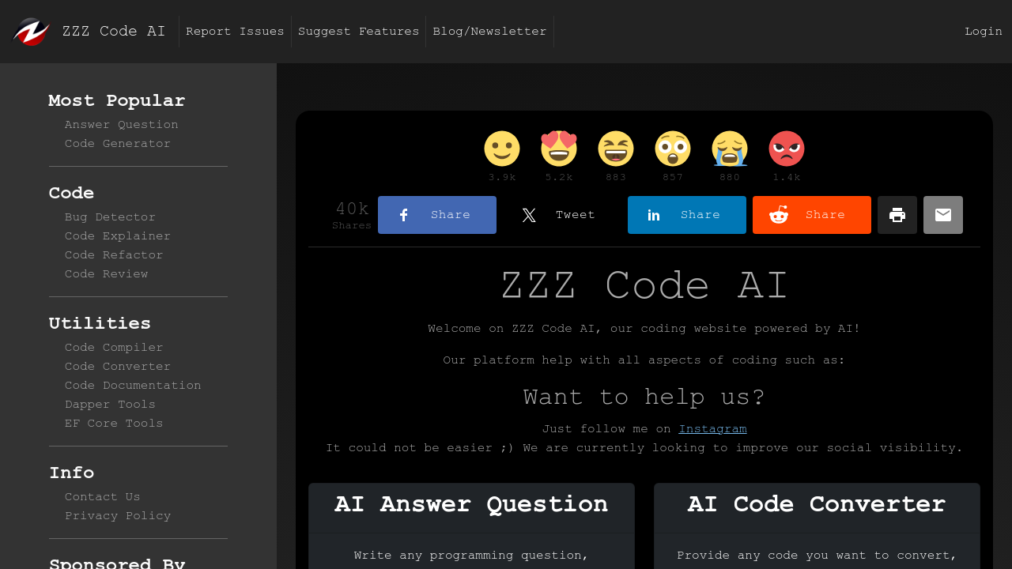The width and height of the screenshot is (1012, 569).
Task: Open Suggest Features from the top bar
Action: click(358, 31)
